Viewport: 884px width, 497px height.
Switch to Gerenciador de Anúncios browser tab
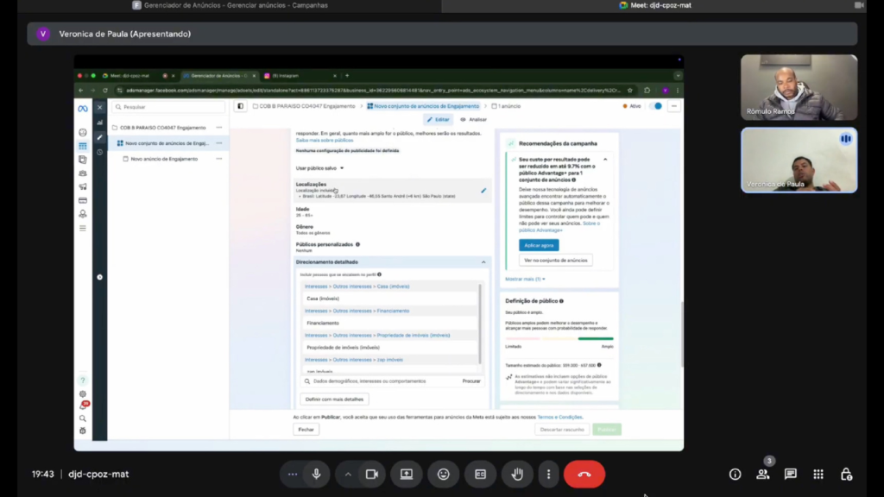coord(220,5)
